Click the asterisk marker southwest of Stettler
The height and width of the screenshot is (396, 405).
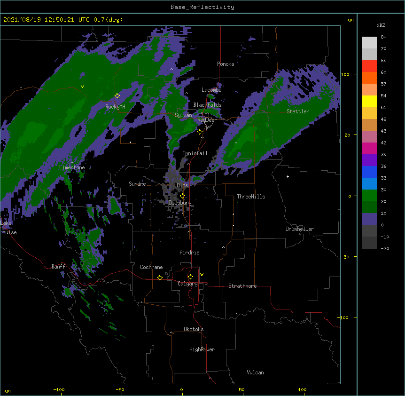236,143
